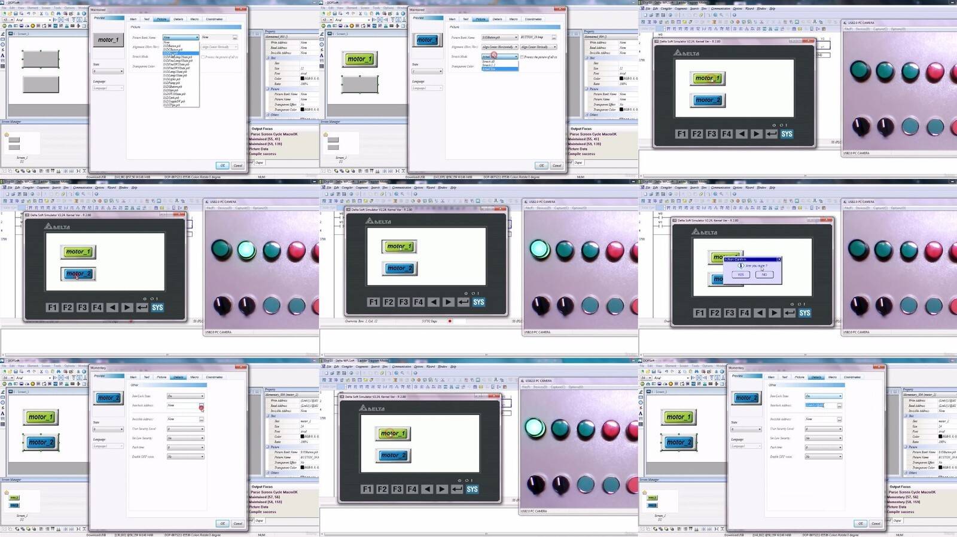This screenshot has height=537, width=957.
Task: Select the Text 'A' tool in top-left frame sidebar
Action: pyautogui.click(x=2, y=56)
